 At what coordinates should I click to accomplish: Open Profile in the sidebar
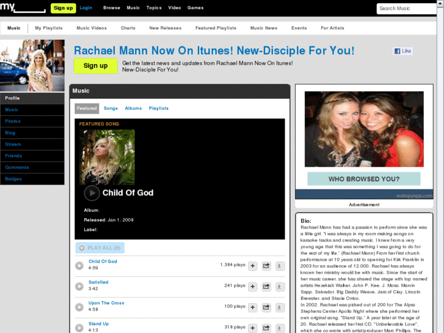coord(32,98)
